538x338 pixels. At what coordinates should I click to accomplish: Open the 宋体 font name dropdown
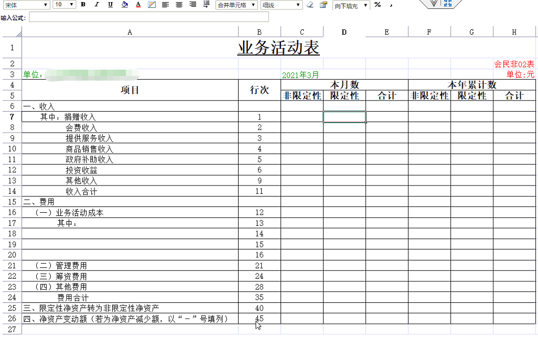tap(27, 5)
